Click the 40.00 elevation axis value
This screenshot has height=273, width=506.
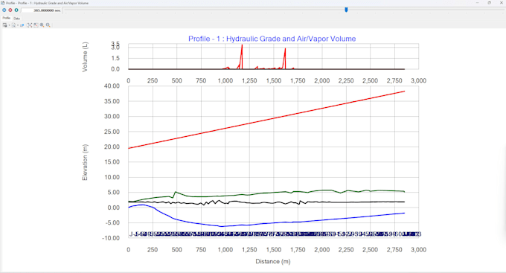click(112, 86)
